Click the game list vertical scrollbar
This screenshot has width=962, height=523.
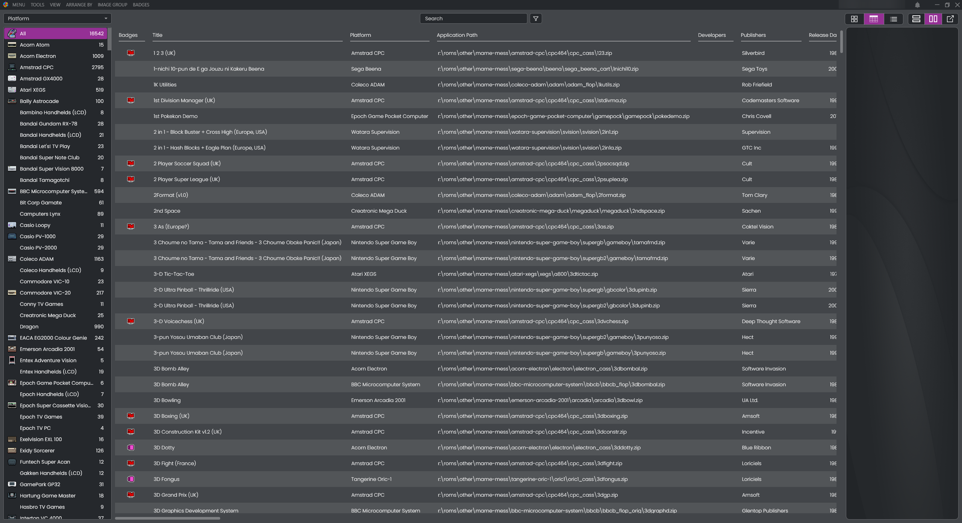[841, 42]
